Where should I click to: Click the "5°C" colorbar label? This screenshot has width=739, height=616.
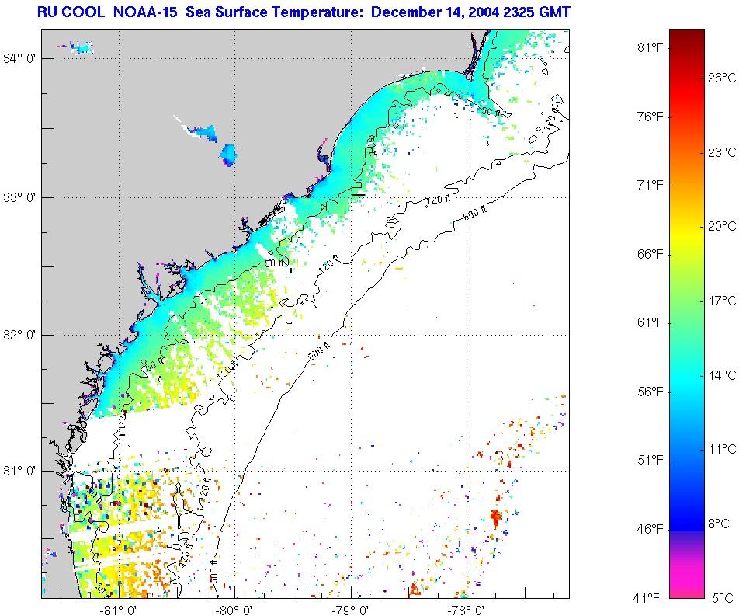pos(723,598)
